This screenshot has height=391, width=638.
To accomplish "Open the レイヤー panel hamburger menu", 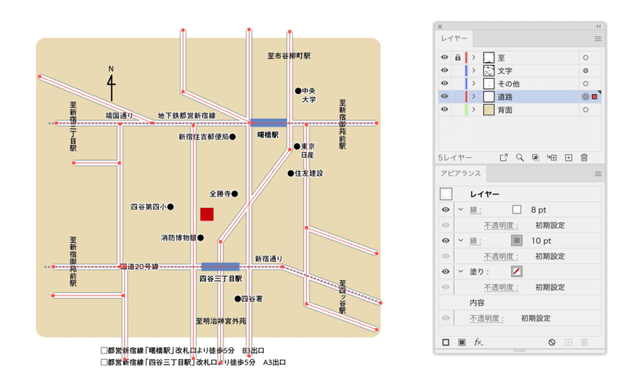I will click(x=597, y=38).
